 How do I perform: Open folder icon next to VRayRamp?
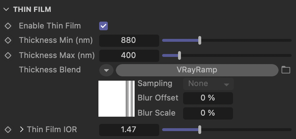[286, 70]
